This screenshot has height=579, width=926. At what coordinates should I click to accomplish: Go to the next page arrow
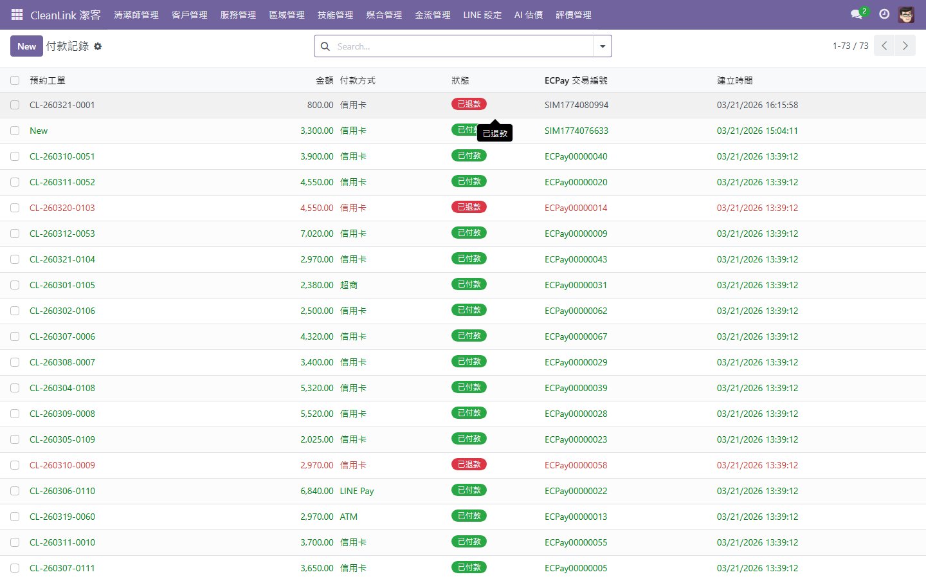(x=905, y=46)
